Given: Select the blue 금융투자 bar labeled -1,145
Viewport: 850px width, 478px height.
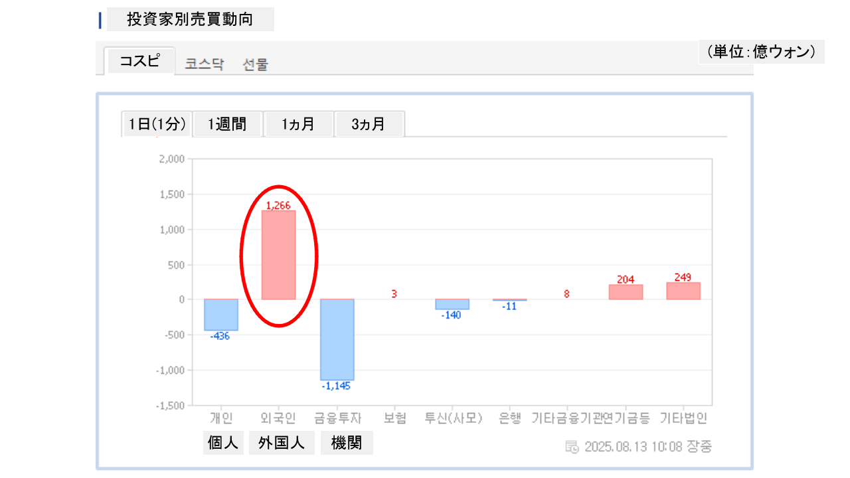Looking at the screenshot, I should (x=337, y=339).
